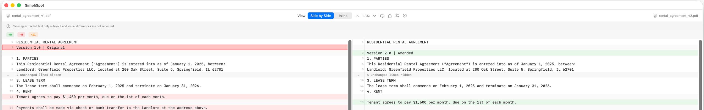
Task: Click the file icon beside rental_agreement_v2.pdf
Action: pyautogui.click(x=655, y=16)
